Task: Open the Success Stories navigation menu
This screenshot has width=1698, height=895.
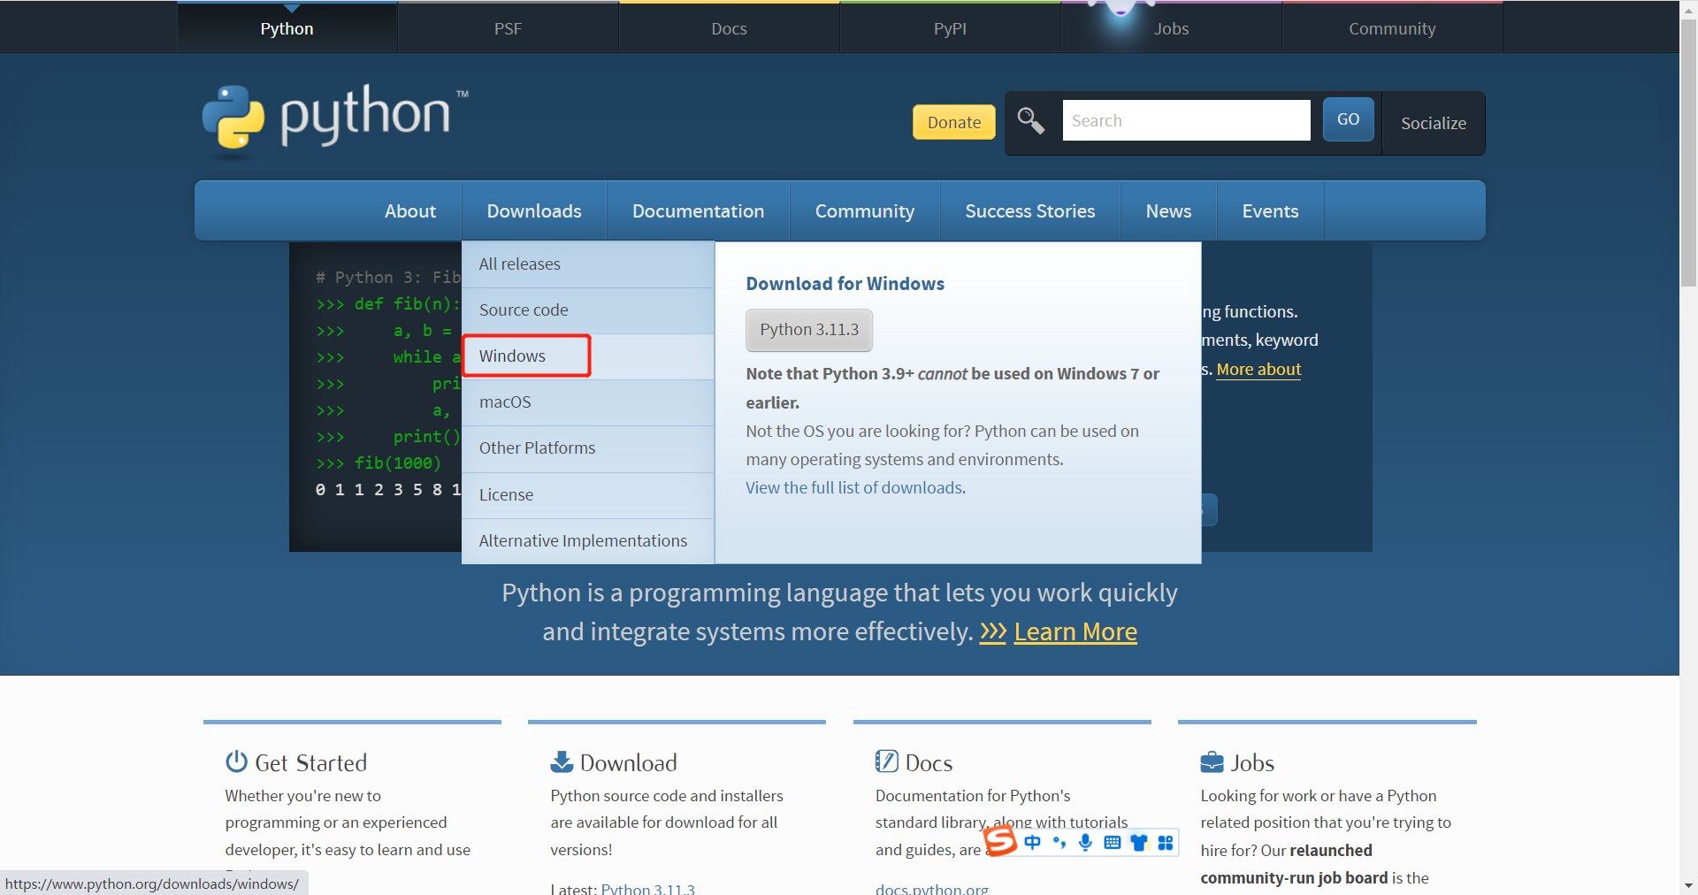Action: tap(1030, 210)
